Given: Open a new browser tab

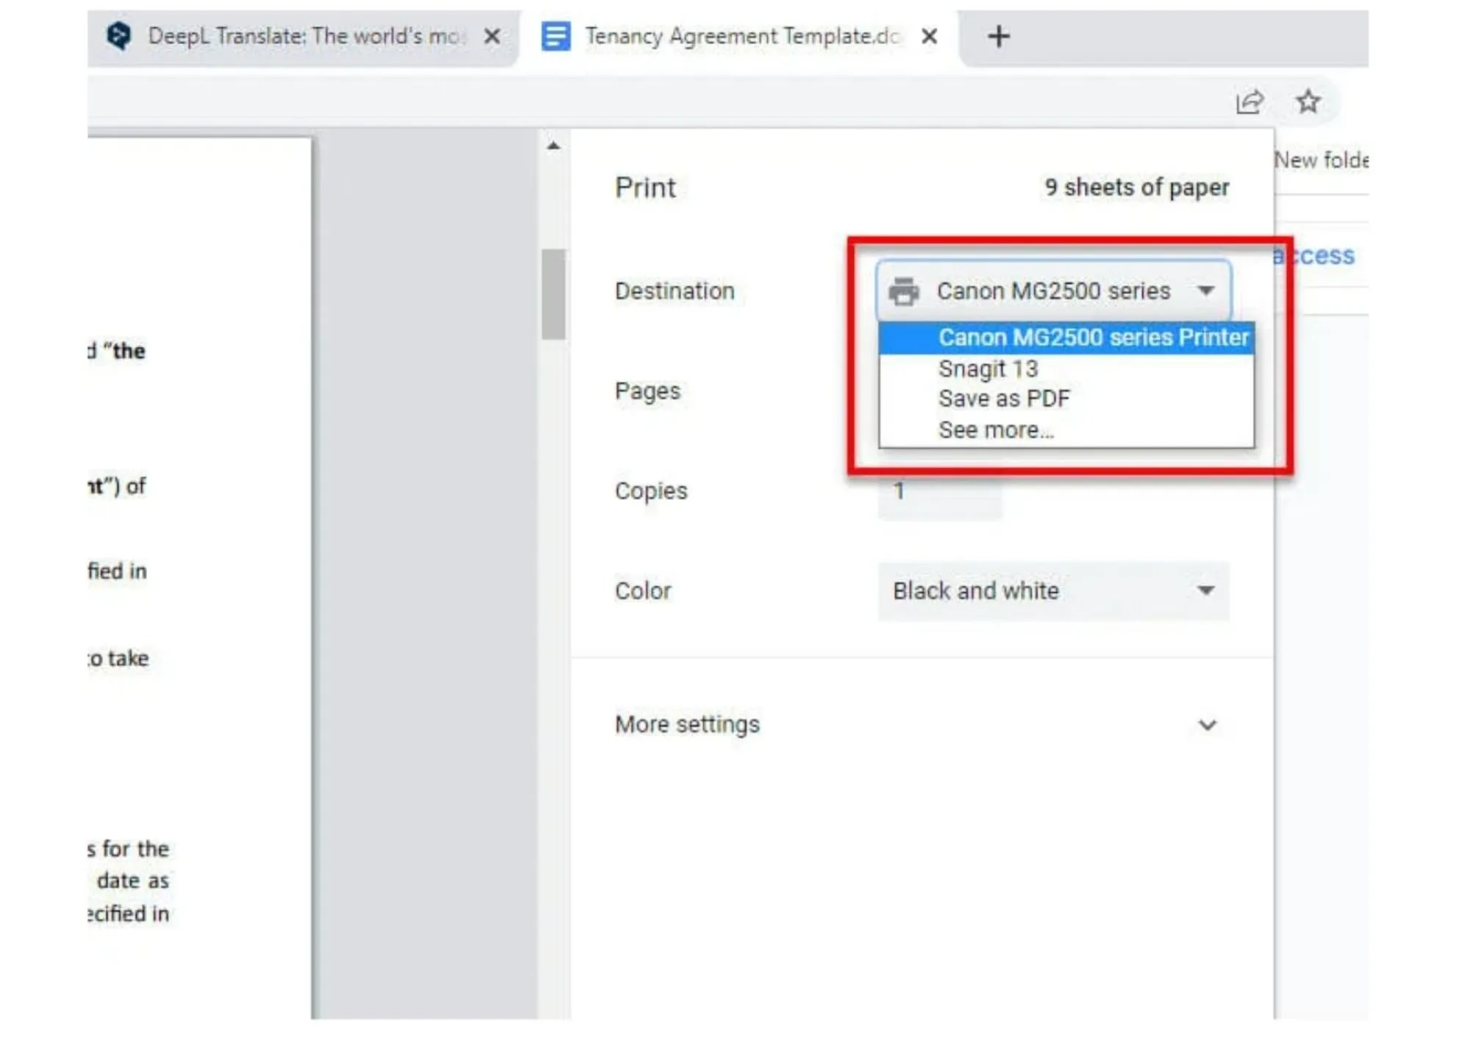Looking at the screenshot, I should pyautogui.click(x=998, y=36).
